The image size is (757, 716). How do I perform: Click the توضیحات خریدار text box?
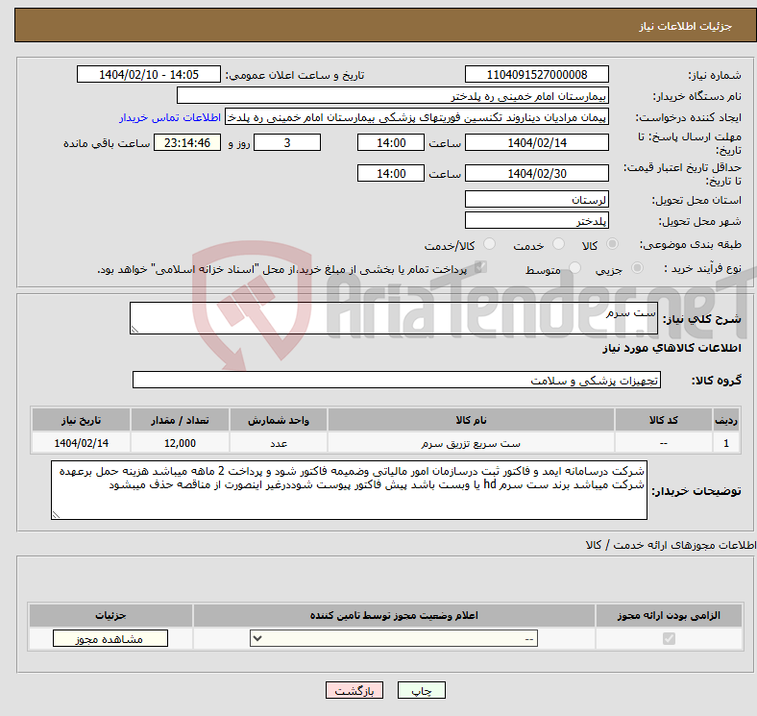pos(349,490)
